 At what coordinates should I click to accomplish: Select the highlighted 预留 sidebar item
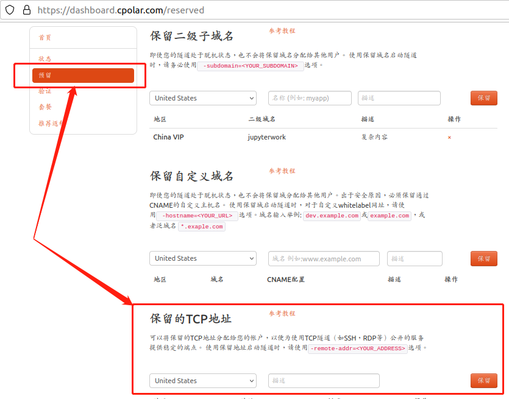click(x=83, y=76)
